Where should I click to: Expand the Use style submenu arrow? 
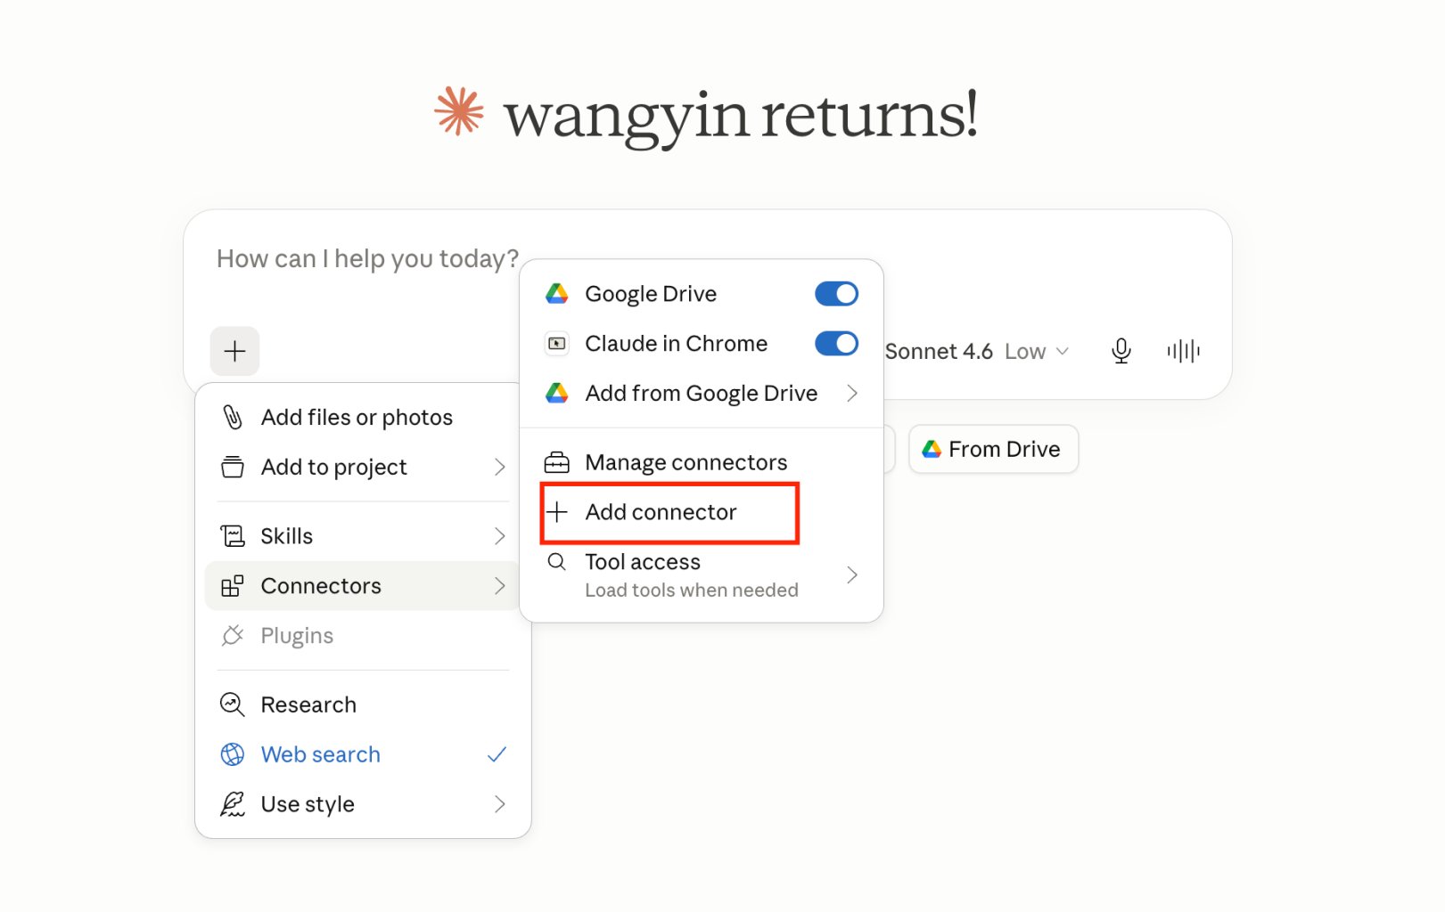pos(499,804)
